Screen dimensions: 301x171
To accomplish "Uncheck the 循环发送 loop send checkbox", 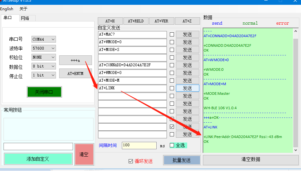I will coord(131,161).
